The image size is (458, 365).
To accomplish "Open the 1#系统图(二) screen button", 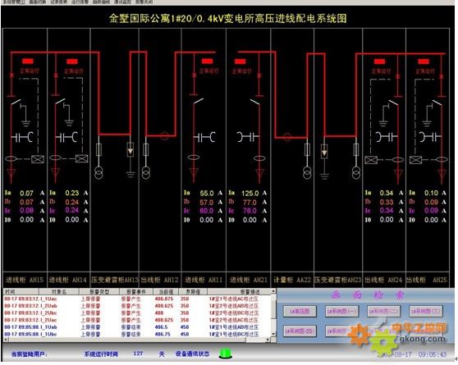I will (383, 311).
